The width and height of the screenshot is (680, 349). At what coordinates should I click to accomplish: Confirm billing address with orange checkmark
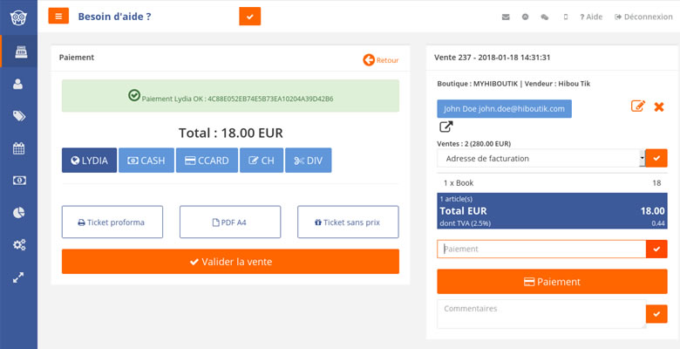(656, 159)
